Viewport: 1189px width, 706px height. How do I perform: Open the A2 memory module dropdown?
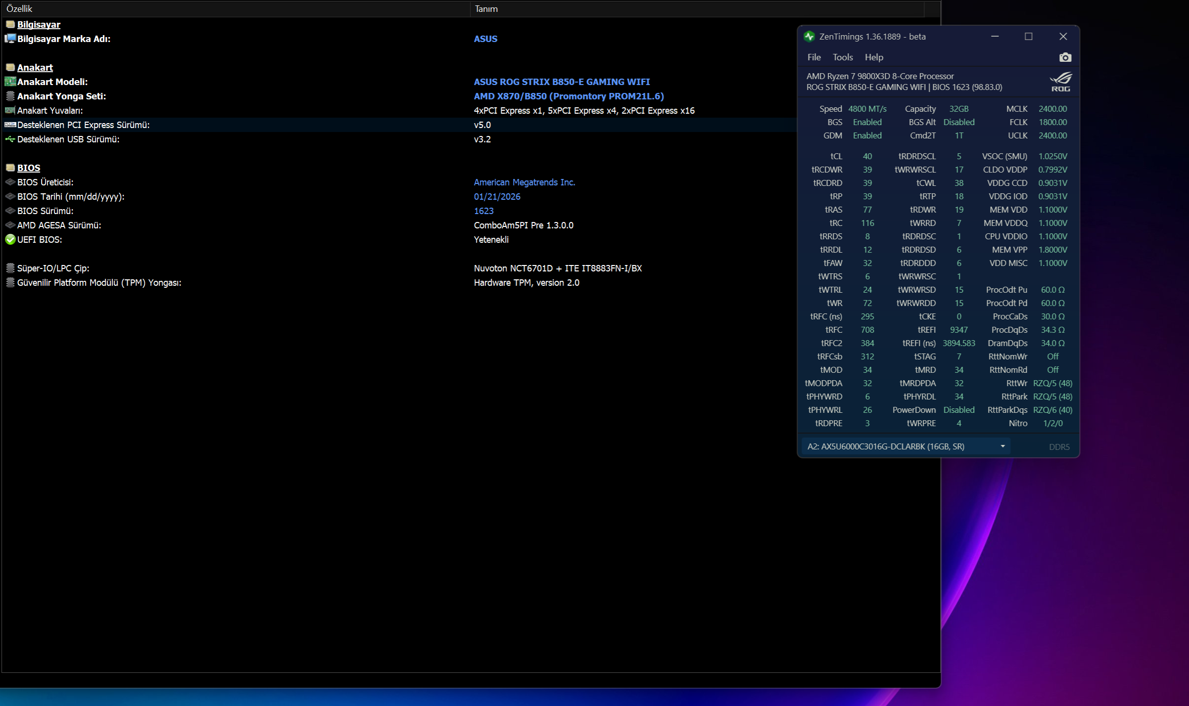click(906, 446)
